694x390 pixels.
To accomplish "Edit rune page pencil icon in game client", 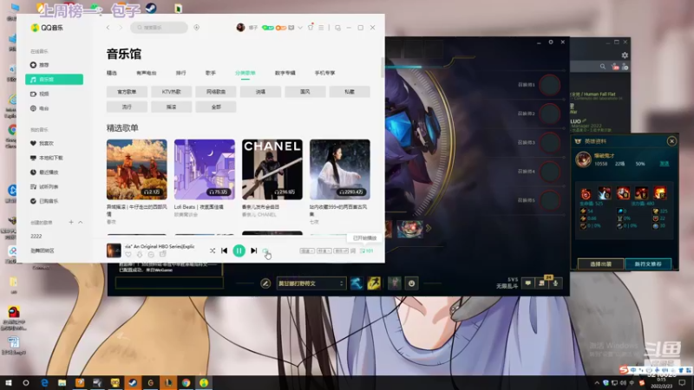I will pyautogui.click(x=265, y=283).
